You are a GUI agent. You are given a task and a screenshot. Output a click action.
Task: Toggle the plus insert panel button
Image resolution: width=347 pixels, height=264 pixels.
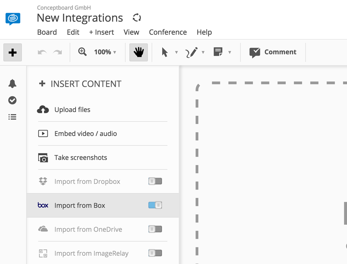coord(13,52)
